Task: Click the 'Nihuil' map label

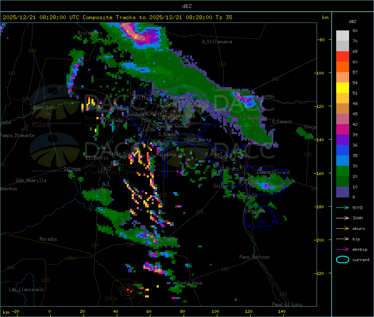Action: coord(98,190)
